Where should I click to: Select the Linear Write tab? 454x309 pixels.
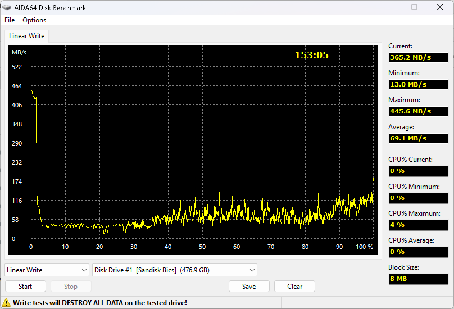27,36
